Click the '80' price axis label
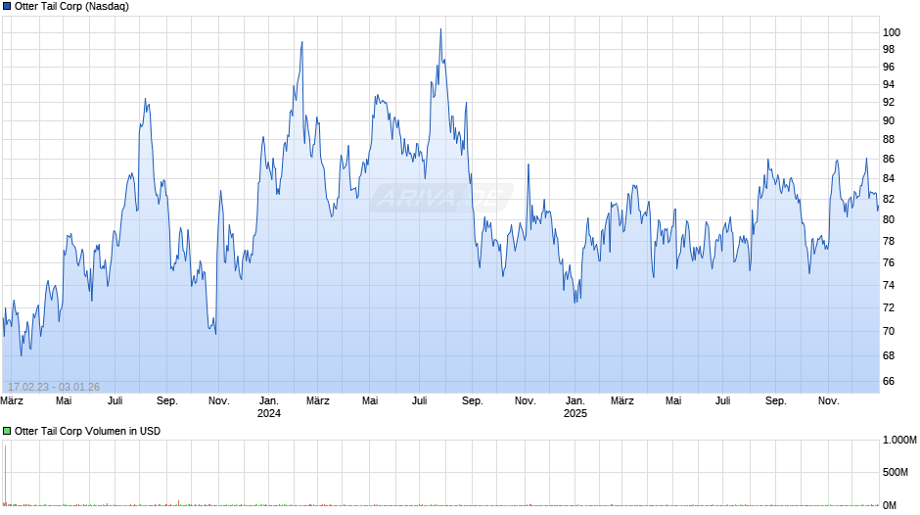920x515 pixels. 889,219
